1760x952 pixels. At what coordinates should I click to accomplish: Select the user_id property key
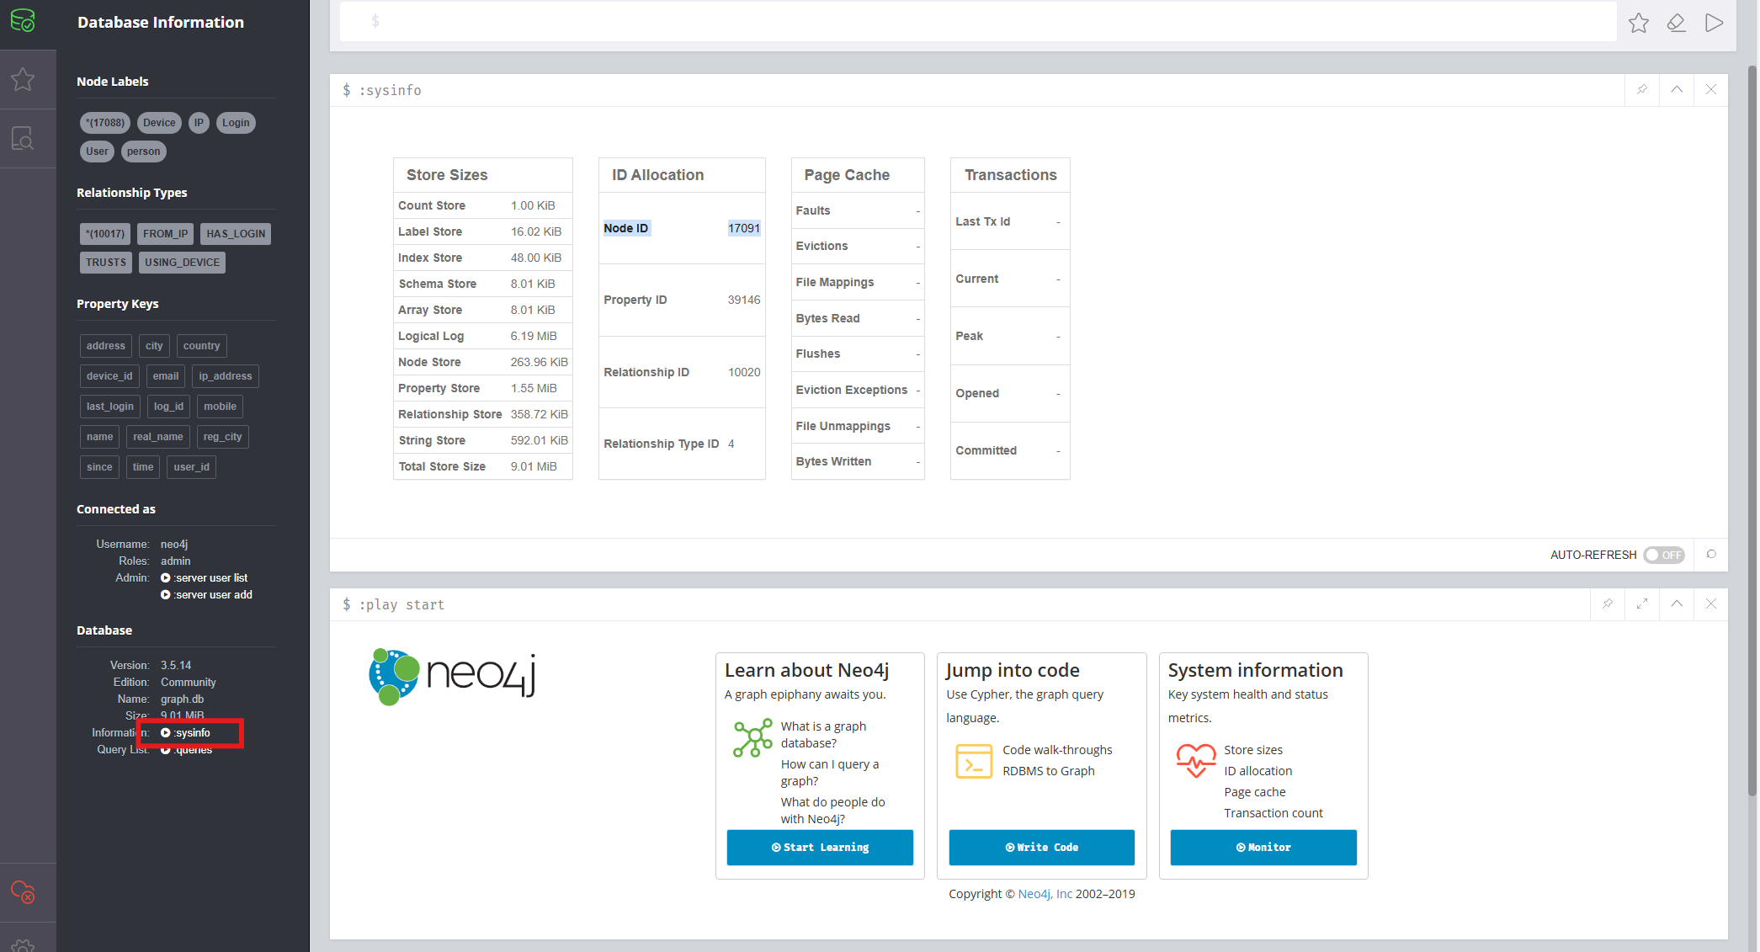pos(192,467)
